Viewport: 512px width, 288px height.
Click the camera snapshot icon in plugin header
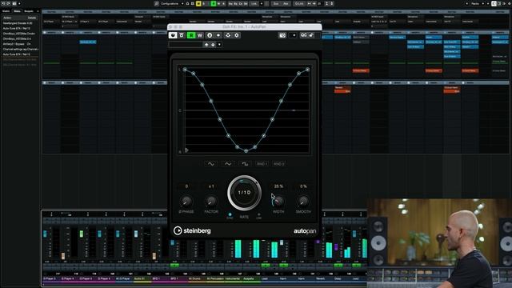[x=282, y=35]
